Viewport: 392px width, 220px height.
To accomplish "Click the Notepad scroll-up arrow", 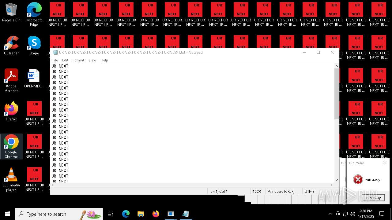I will tap(337, 66).
